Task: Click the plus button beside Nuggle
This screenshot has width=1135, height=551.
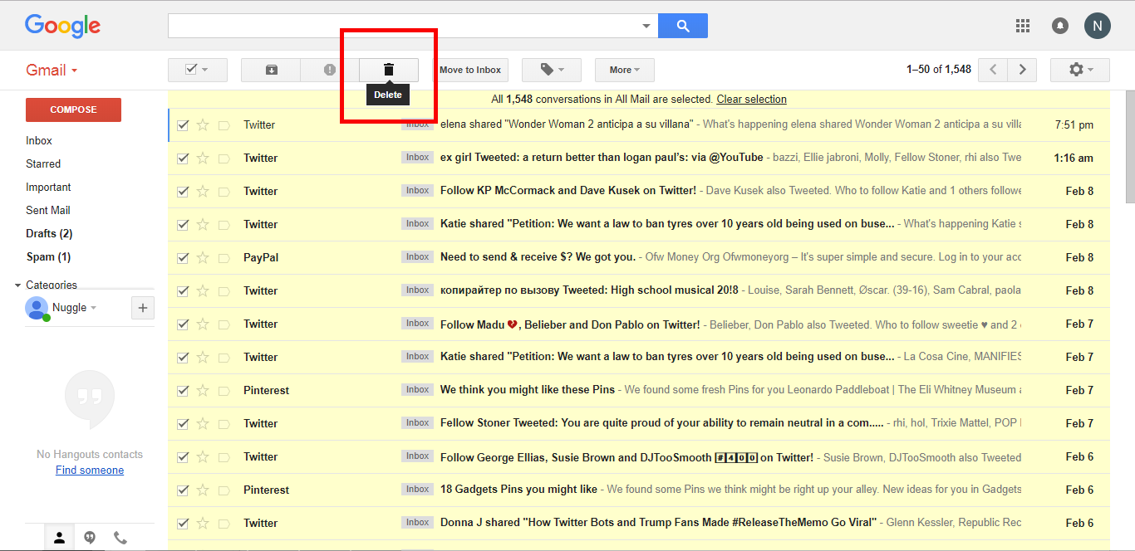Action: pos(143,308)
